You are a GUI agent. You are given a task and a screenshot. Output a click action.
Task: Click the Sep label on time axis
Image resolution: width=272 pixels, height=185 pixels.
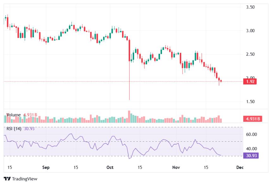(46, 167)
